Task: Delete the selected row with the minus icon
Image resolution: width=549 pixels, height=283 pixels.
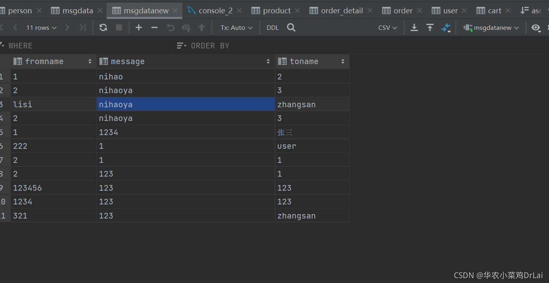Action: pos(154,27)
